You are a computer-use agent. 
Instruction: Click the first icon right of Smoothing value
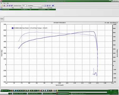(x=45, y=6)
